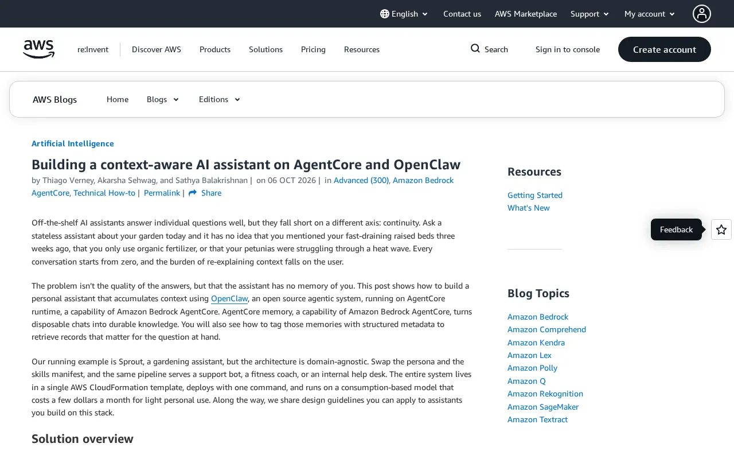Open the Technical How-to tag link
This screenshot has width=734, height=459.
point(104,193)
